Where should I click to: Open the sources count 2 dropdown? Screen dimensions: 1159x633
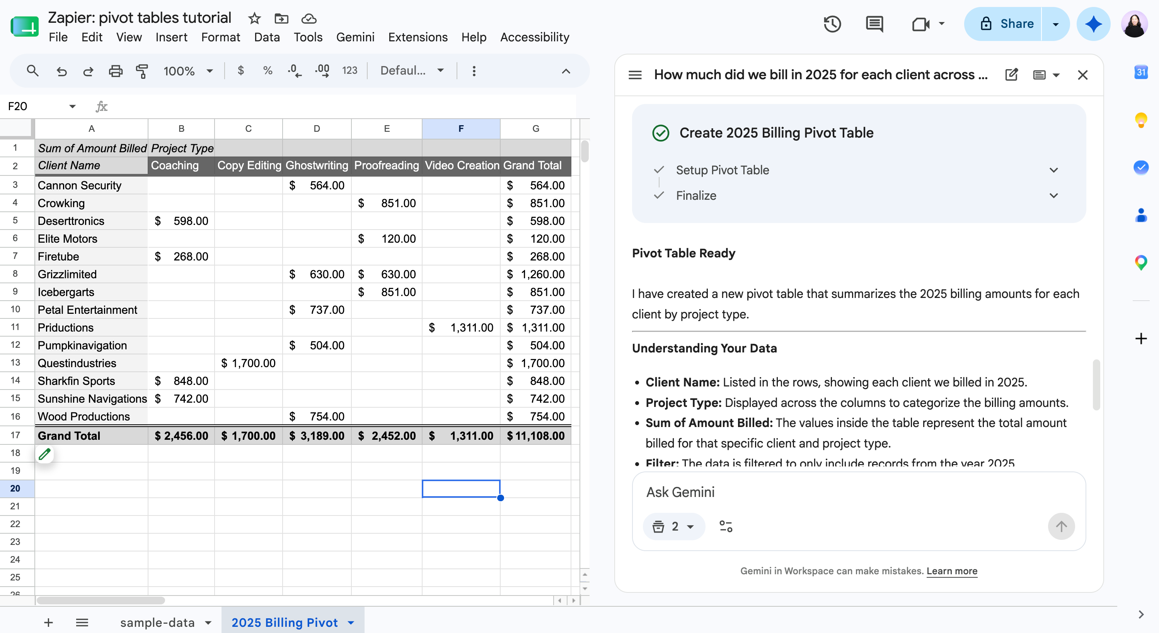(x=673, y=526)
